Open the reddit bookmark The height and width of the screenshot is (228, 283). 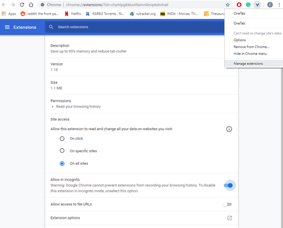tap(40, 14)
